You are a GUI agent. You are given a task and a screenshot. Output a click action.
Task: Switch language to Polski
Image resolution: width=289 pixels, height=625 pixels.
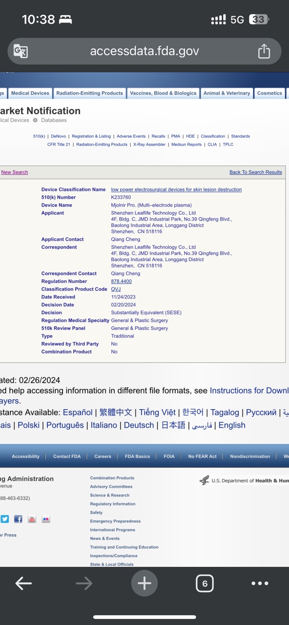click(x=29, y=425)
